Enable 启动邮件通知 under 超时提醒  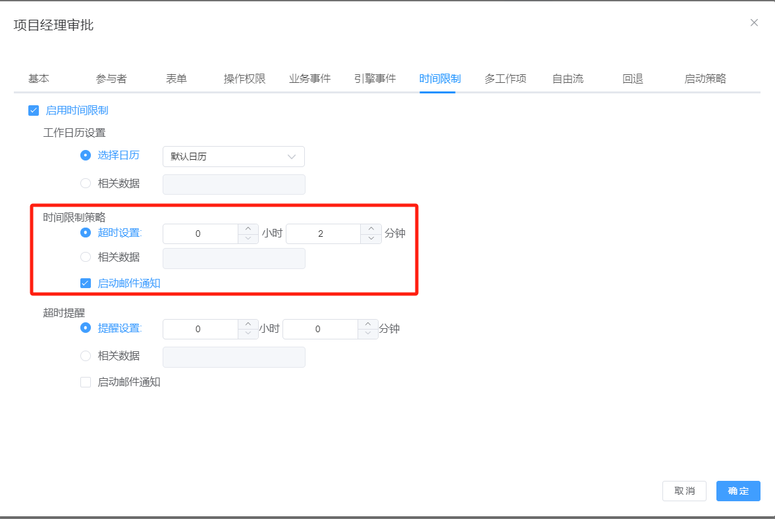(86, 382)
